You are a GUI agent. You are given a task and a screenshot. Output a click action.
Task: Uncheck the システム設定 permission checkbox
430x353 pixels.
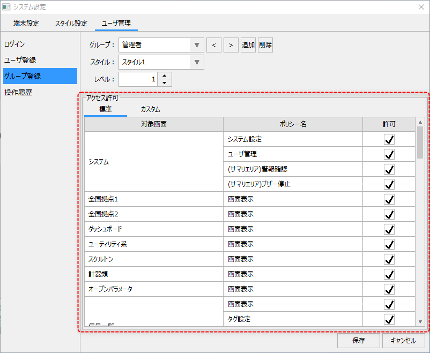click(389, 139)
